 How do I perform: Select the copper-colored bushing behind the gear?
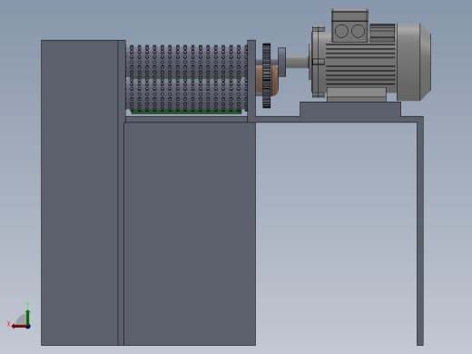coord(274,80)
